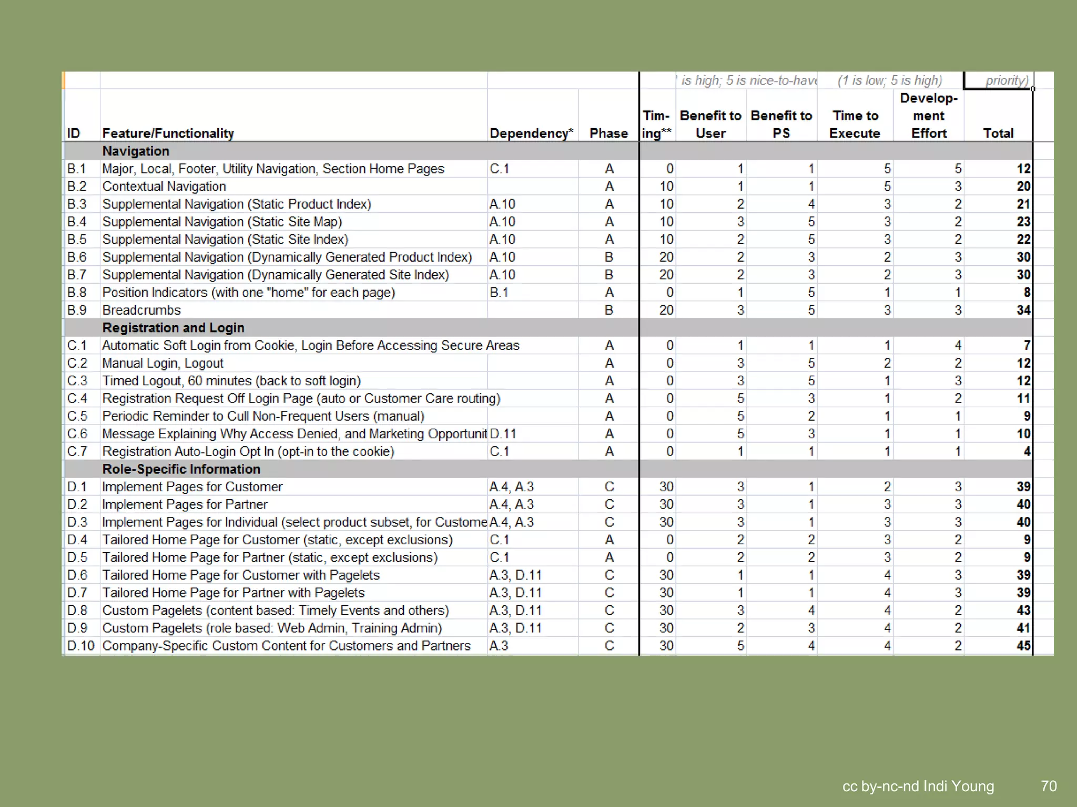Click the Contextual Navigation cell
Viewport: 1077px width, 807px height.
click(x=164, y=187)
